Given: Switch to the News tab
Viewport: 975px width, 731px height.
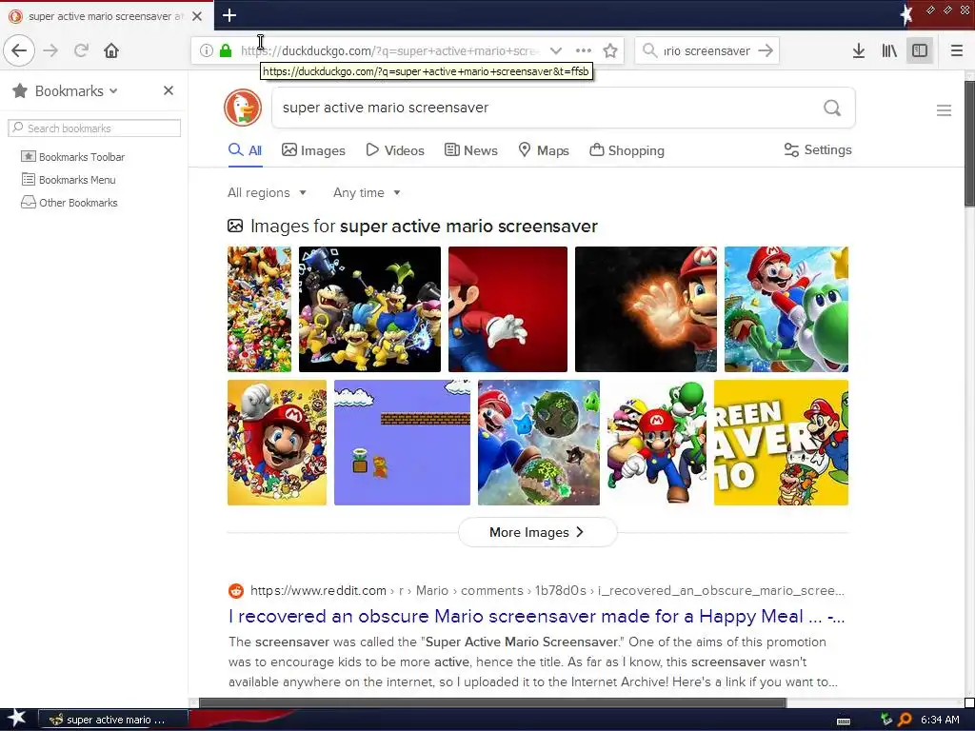Looking at the screenshot, I should coord(470,150).
